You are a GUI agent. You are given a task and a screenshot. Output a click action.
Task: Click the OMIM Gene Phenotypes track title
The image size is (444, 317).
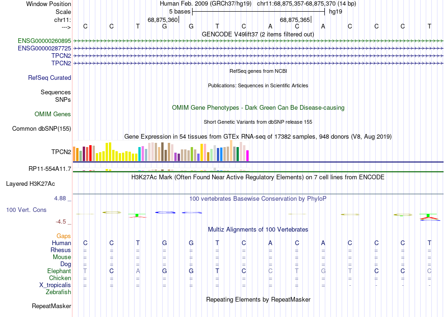pyautogui.click(x=258, y=108)
